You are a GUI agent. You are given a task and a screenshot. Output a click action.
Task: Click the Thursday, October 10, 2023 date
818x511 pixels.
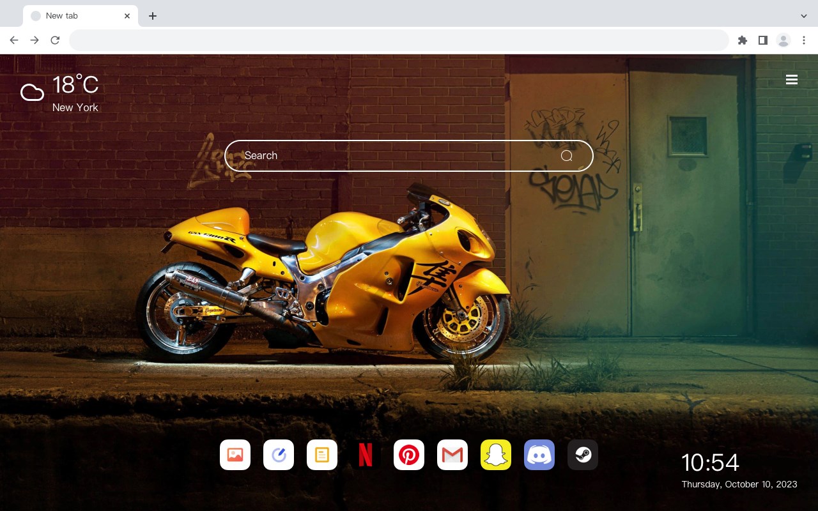pos(739,484)
